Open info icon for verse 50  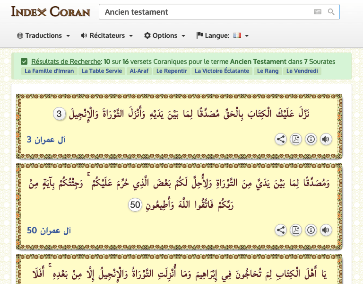311,230
